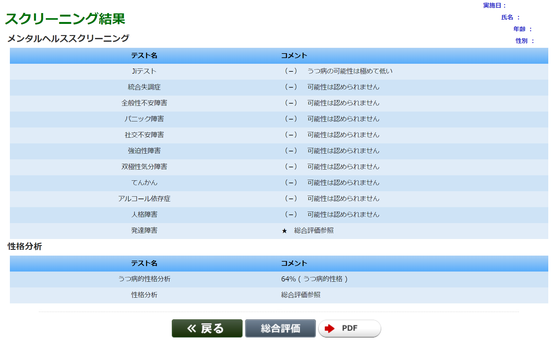Click 総合評価参照 comment in 発達障害 row
Image resolution: width=554 pixels, height=341 pixels.
coord(314,230)
